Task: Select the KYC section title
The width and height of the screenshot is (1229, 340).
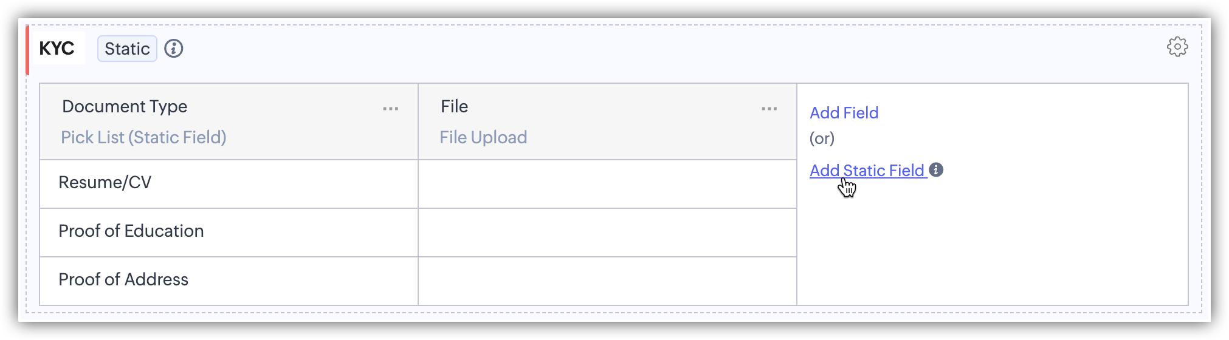Action: tap(57, 49)
